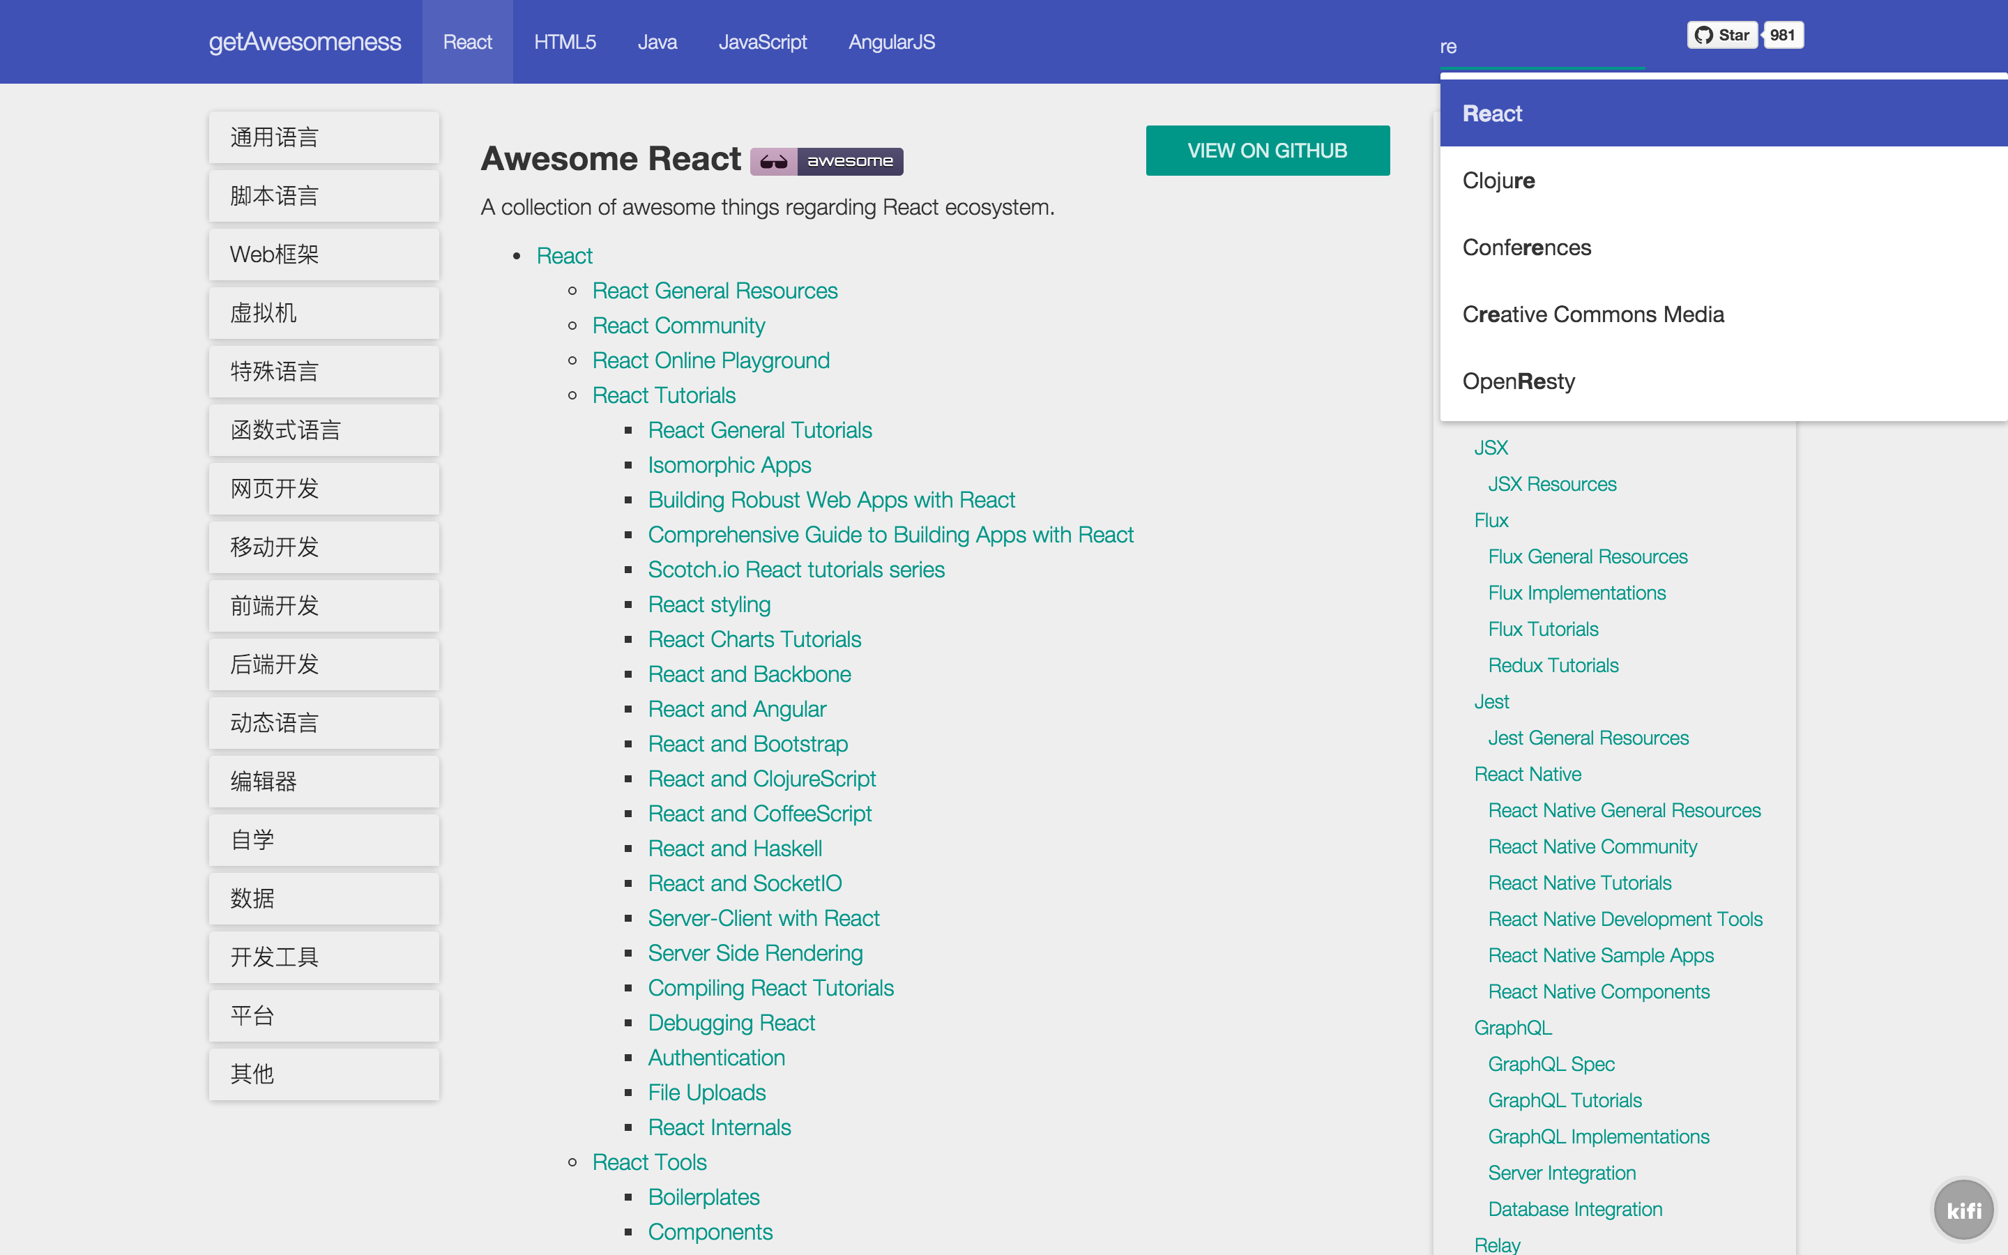The width and height of the screenshot is (2008, 1255).
Task: Go to React Native Sample Apps
Action: (x=1601, y=955)
